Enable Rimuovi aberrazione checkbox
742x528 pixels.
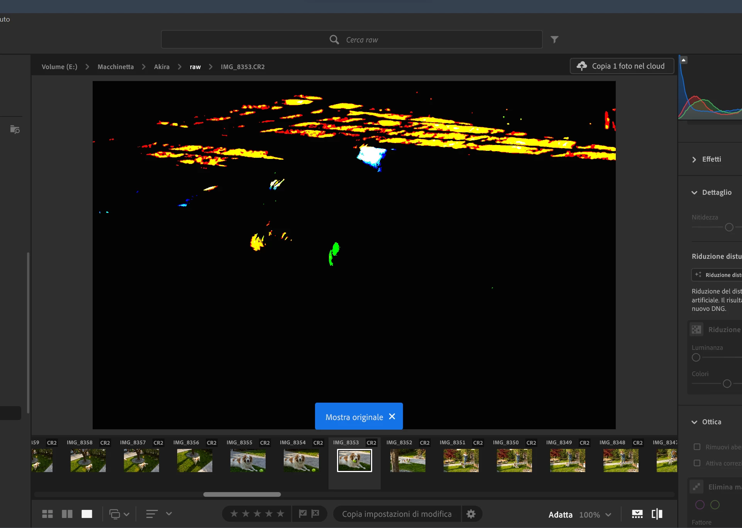pyautogui.click(x=697, y=447)
